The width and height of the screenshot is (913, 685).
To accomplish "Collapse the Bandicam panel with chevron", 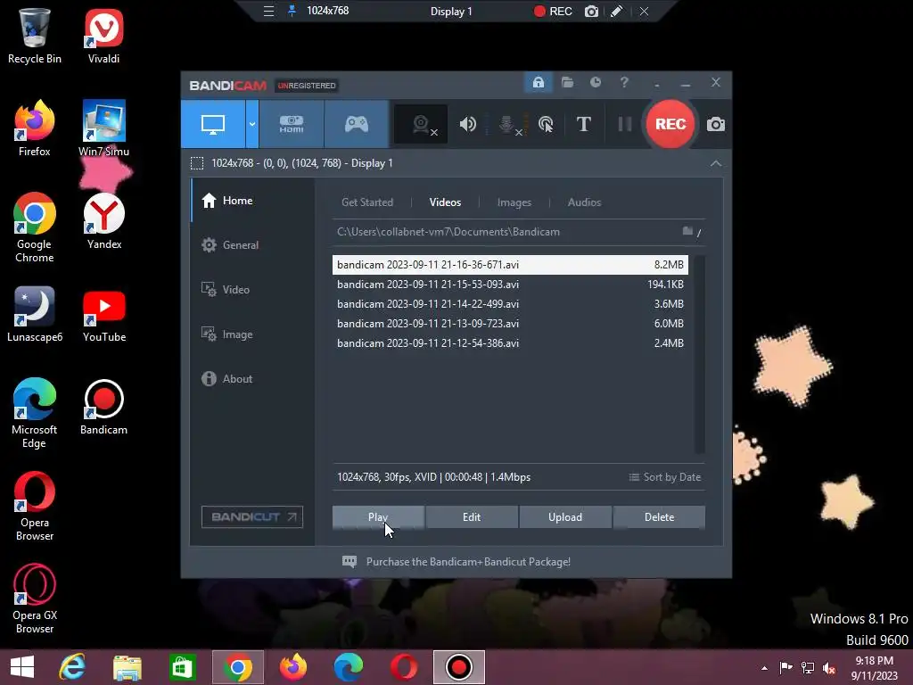I will [716, 164].
